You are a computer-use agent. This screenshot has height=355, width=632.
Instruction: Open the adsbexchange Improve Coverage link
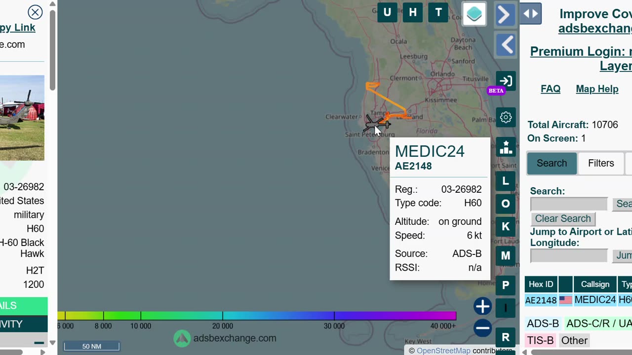point(595,28)
